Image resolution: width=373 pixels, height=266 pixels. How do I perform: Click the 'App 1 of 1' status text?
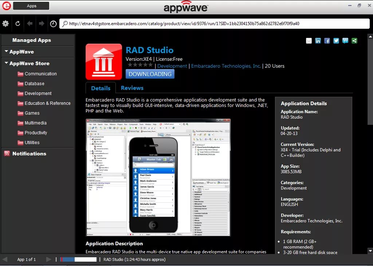tap(26, 259)
